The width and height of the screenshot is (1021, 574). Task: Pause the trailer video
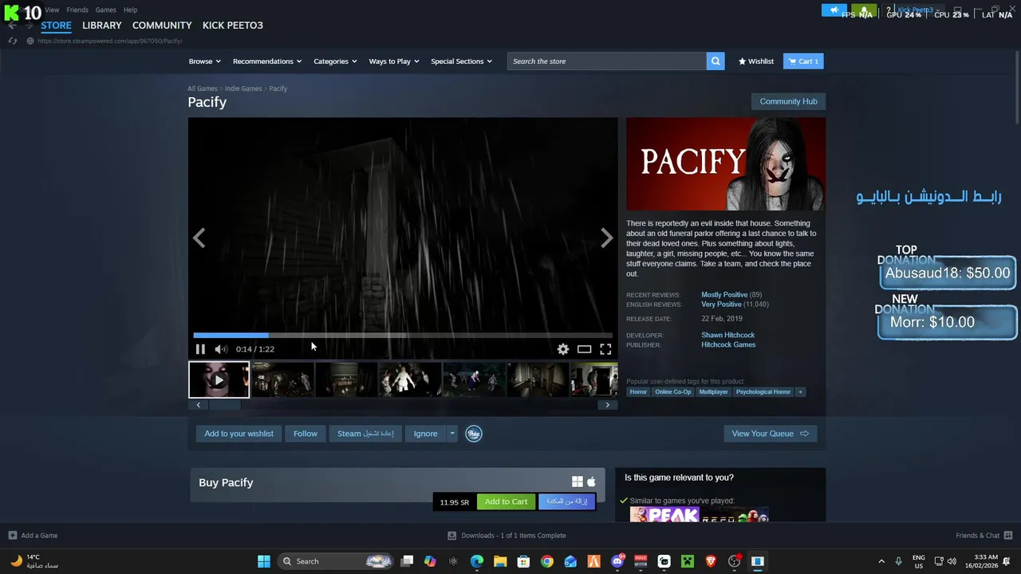pos(200,349)
